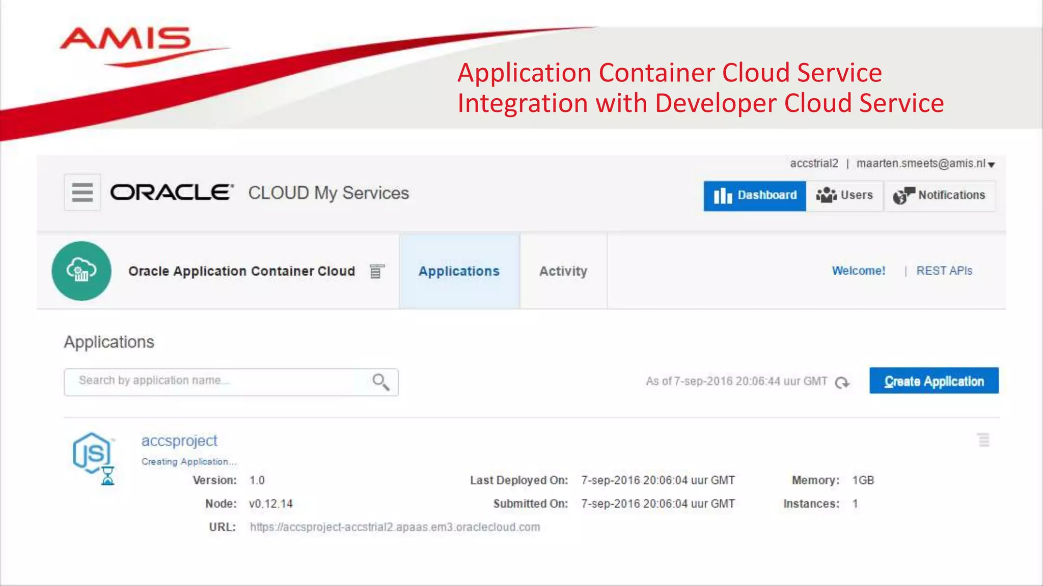Select the Node version value v0.12.14
Screen dimensions: 1043x586
(x=271, y=504)
